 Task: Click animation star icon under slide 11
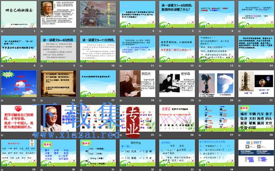121,65
